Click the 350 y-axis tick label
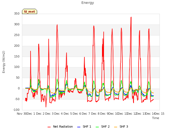The width and height of the screenshot is (176, 132). click(17, 14)
